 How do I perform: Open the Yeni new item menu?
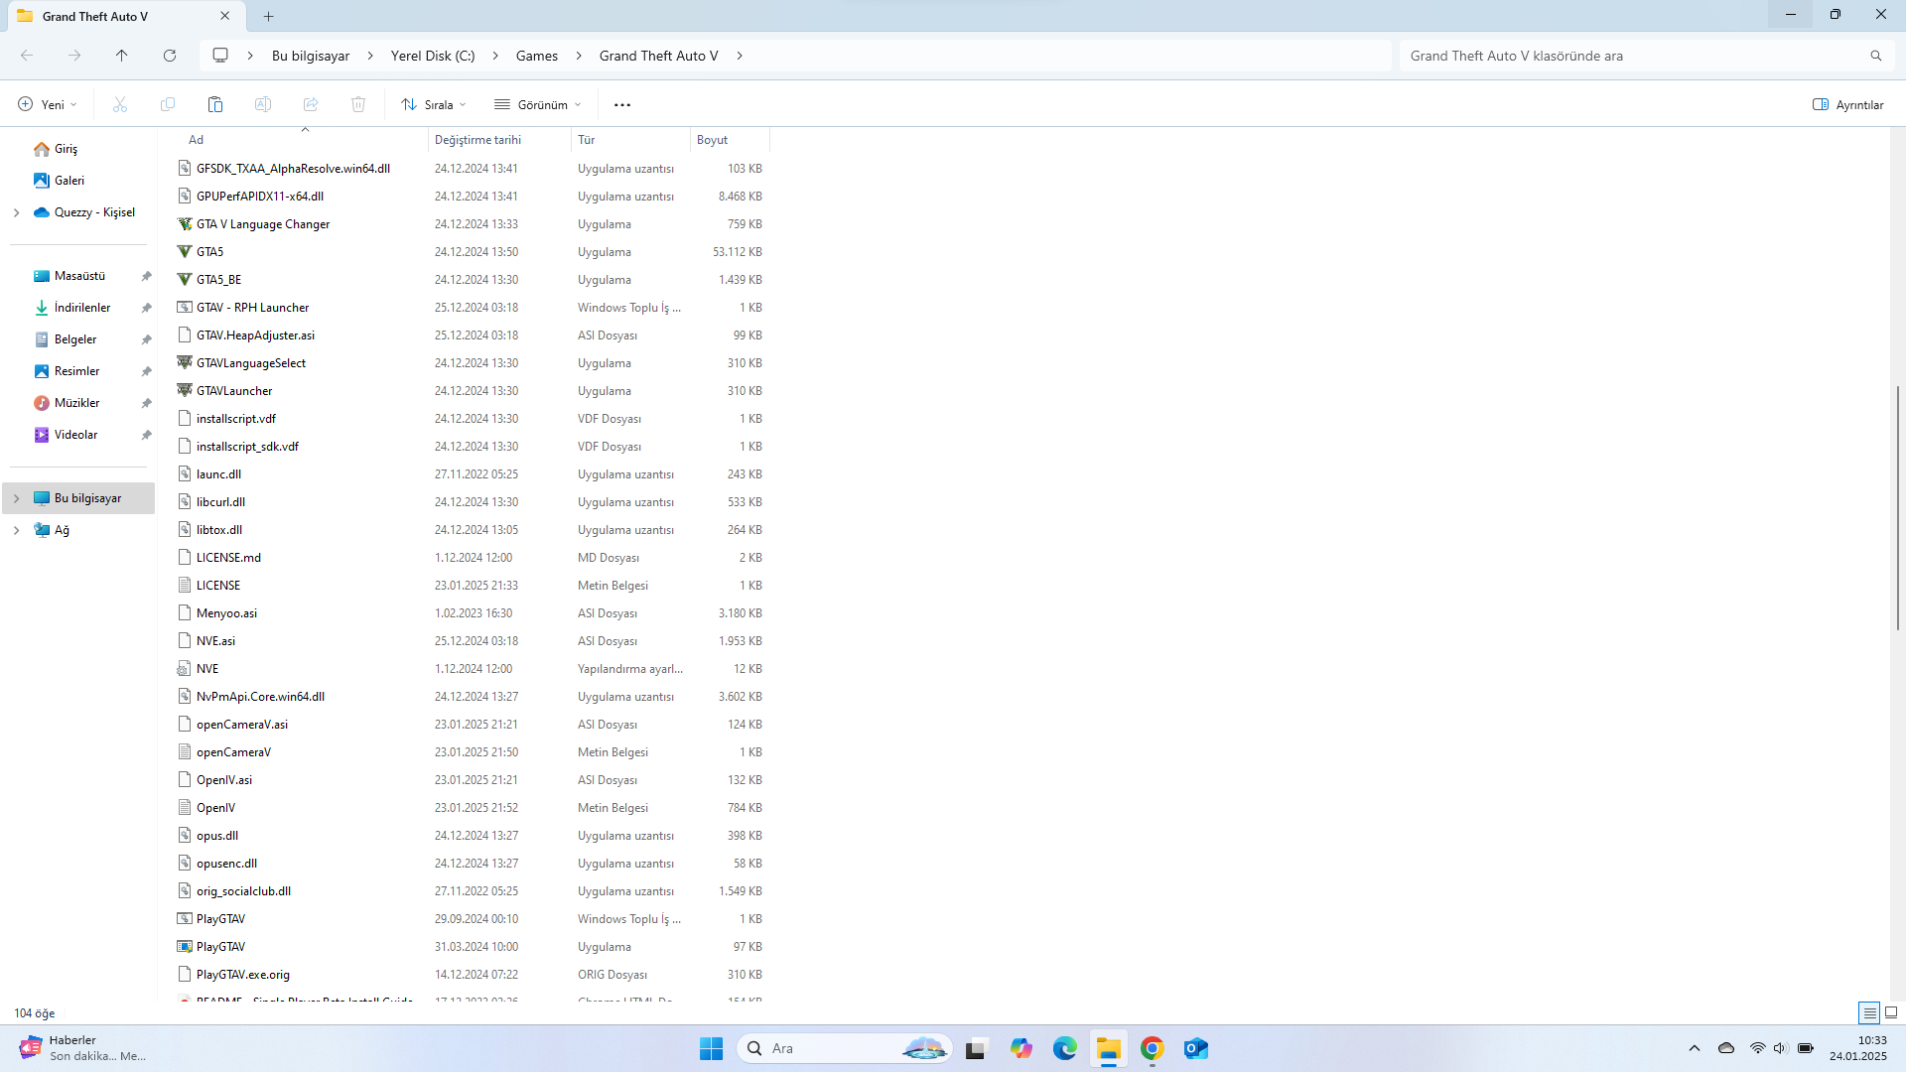tap(47, 104)
